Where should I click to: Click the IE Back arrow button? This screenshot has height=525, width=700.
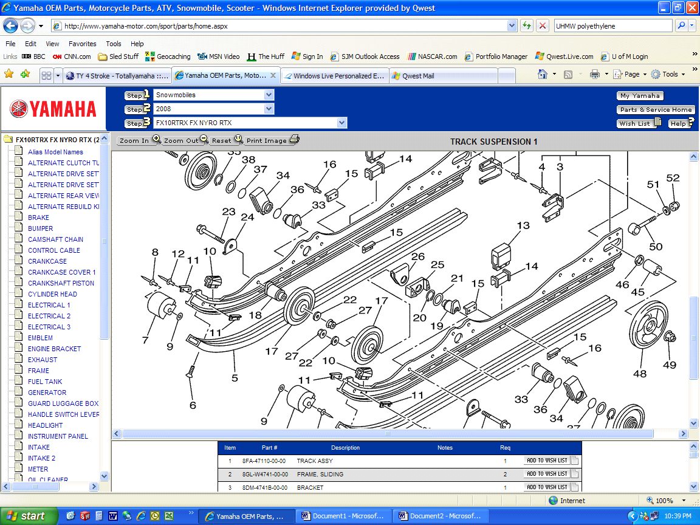(x=11, y=26)
